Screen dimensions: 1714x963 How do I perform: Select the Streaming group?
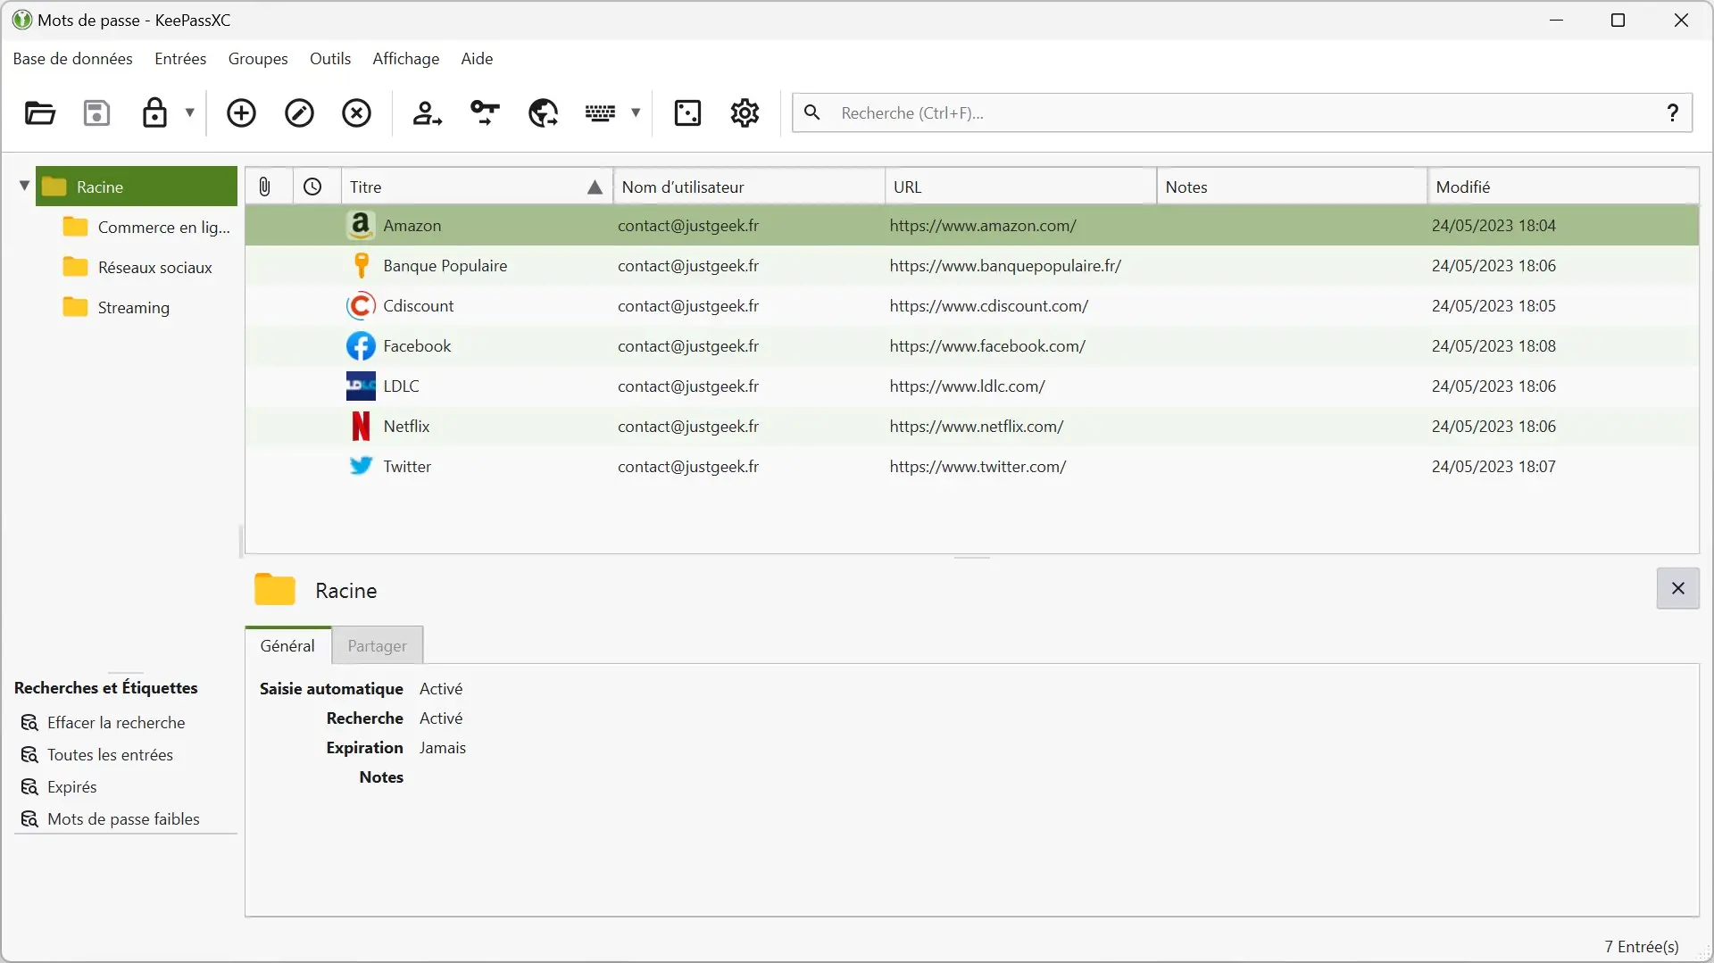tap(116, 308)
